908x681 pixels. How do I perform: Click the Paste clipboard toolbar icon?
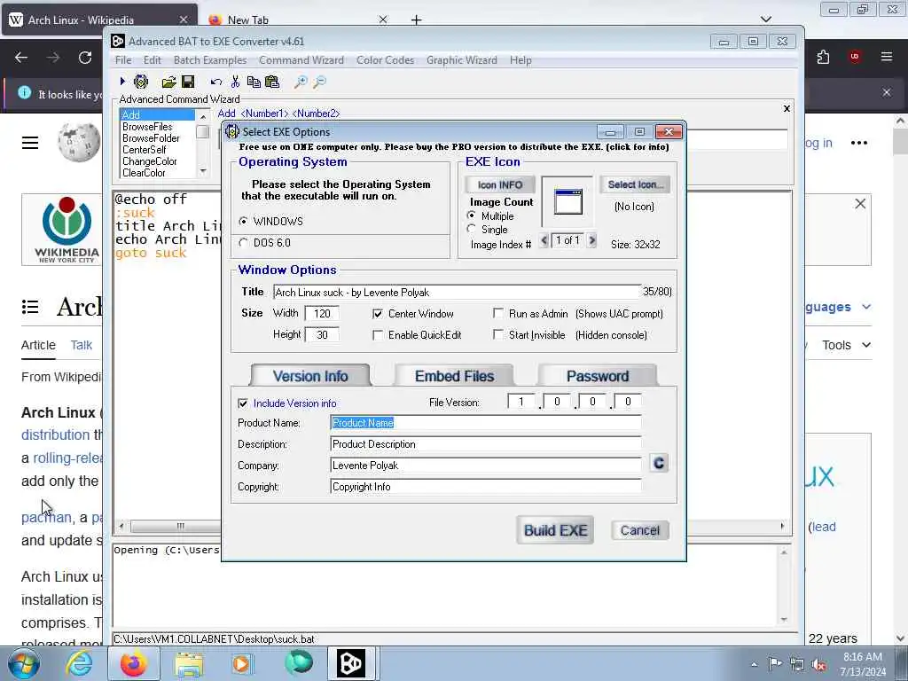(x=272, y=82)
